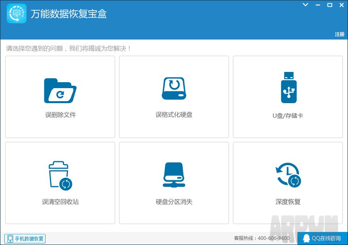This screenshot has height=245, width=348.
Task: Click the phone icon in 手机数据恢复 button
Action: 10,239
